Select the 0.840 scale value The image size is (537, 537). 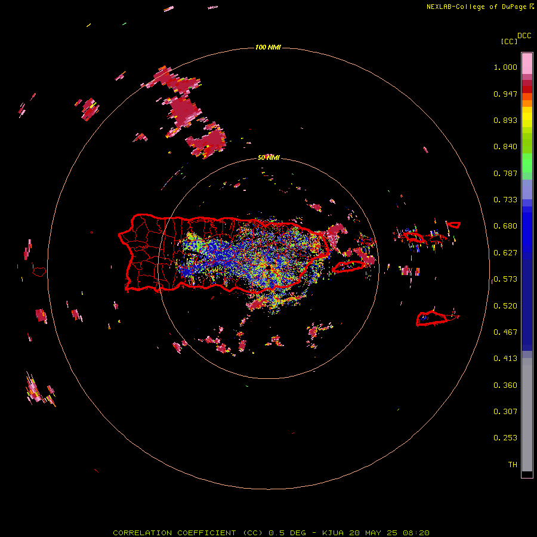(505, 147)
